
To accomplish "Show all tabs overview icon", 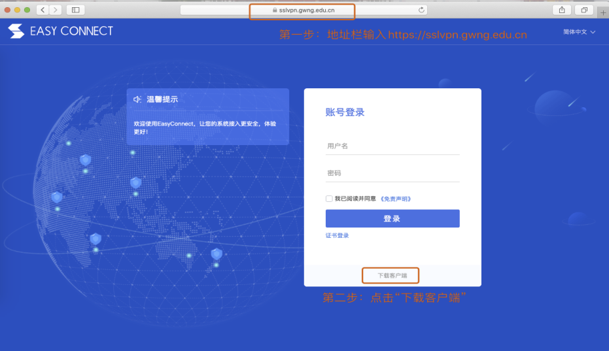I will point(583,10).
